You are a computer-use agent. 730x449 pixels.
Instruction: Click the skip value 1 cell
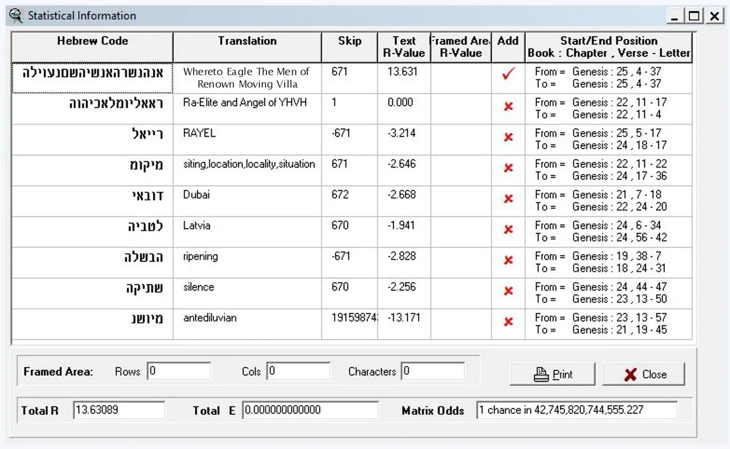pos(350,109)
